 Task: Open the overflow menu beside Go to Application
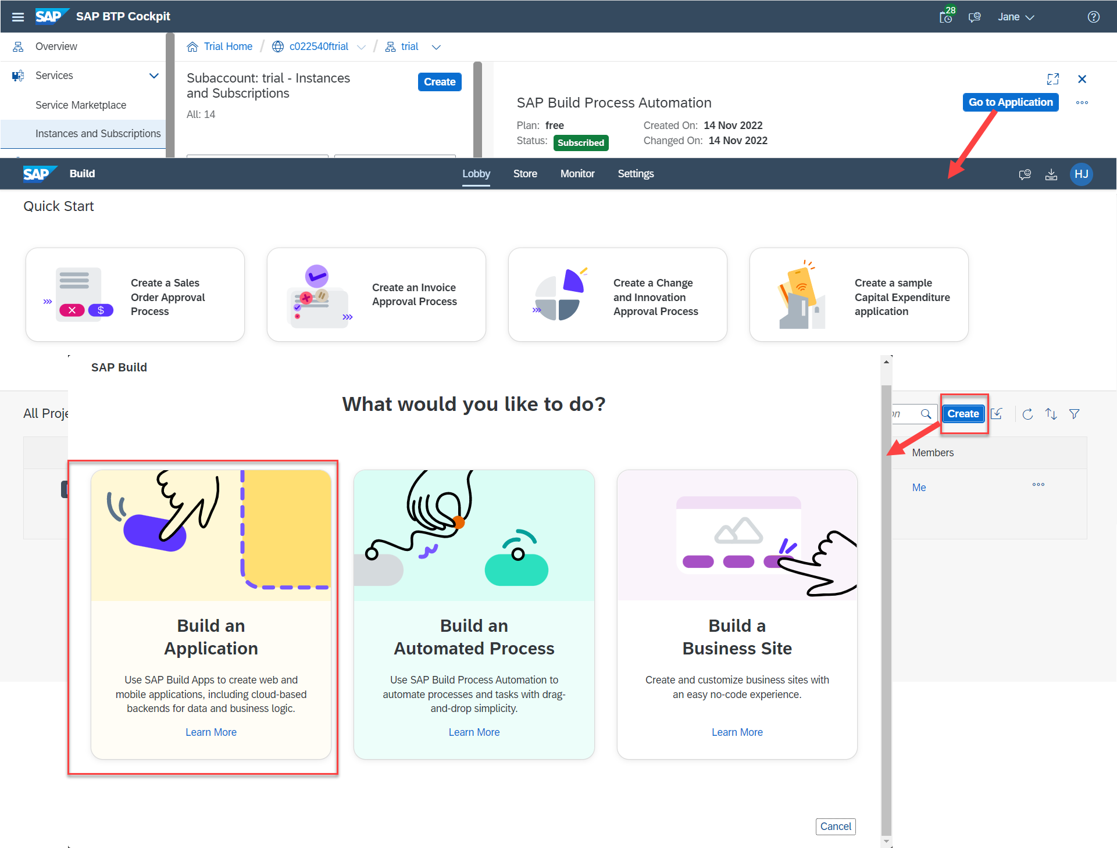pos(1082,102)
